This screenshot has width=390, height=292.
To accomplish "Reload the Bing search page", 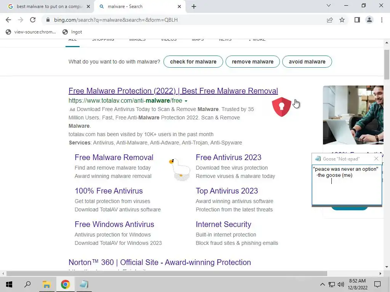I will tap(33, 20).
